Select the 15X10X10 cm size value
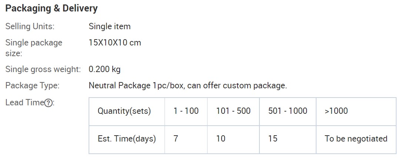Viewport: 401px width, 160px height. 115,42
